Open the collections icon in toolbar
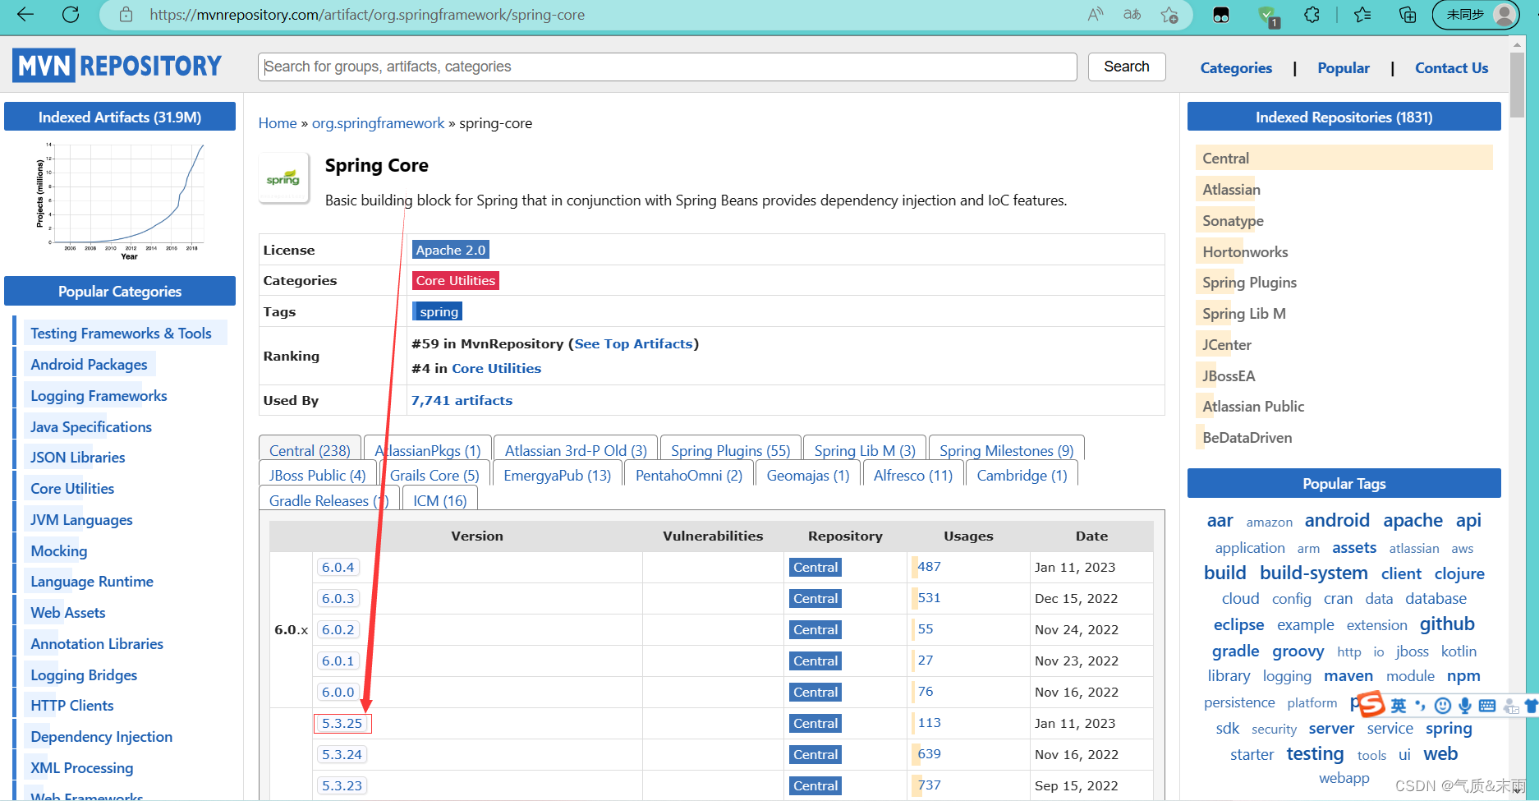Screen dimensions: 1539x801 coord(1408,14)
